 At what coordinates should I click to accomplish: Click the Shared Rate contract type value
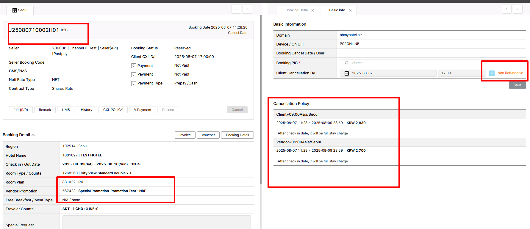[62, 89]
